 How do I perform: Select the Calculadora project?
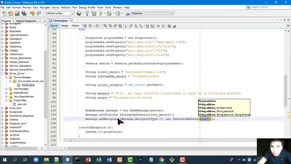point(15,39)
